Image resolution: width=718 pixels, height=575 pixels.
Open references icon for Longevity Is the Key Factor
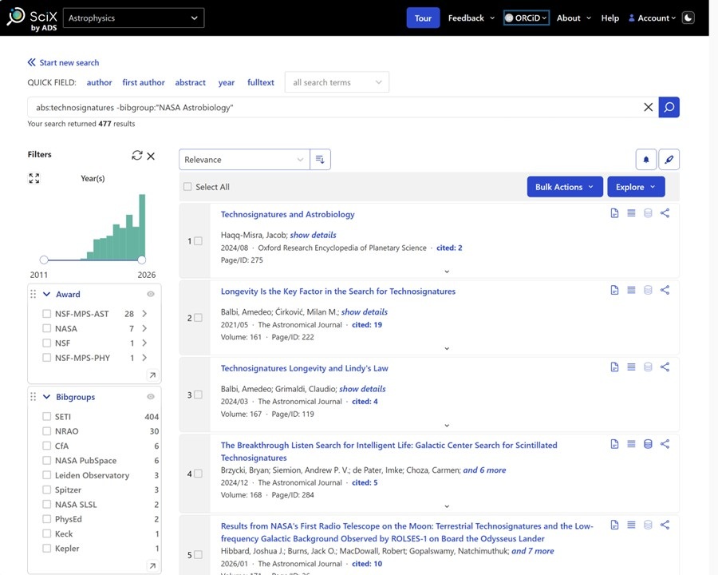[631, 290]
